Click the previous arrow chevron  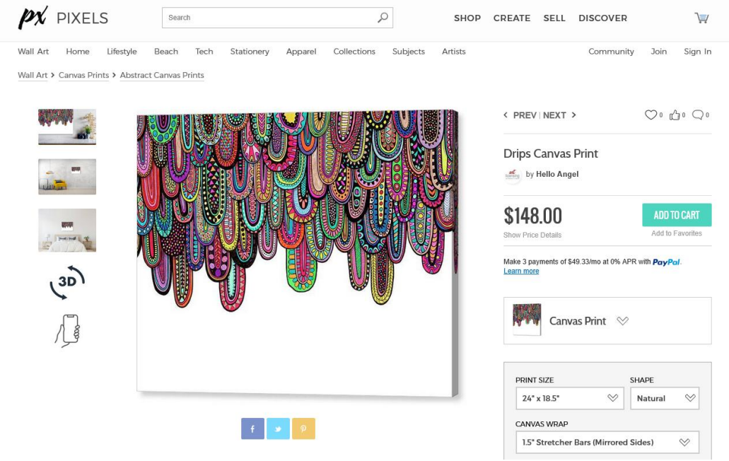point(506,115)
